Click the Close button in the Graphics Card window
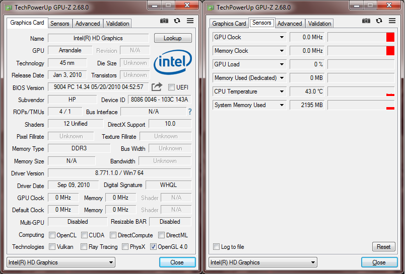 point(177,262)
